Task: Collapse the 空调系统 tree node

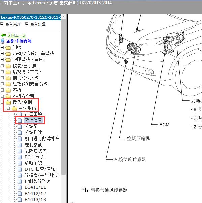Action: click(8, 108)
